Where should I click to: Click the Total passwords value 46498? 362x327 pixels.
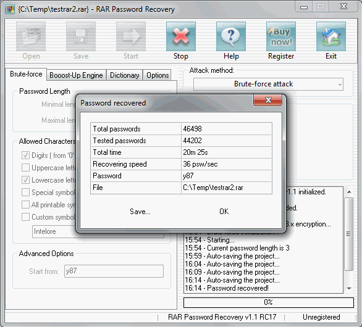click(x=192, y=129)
